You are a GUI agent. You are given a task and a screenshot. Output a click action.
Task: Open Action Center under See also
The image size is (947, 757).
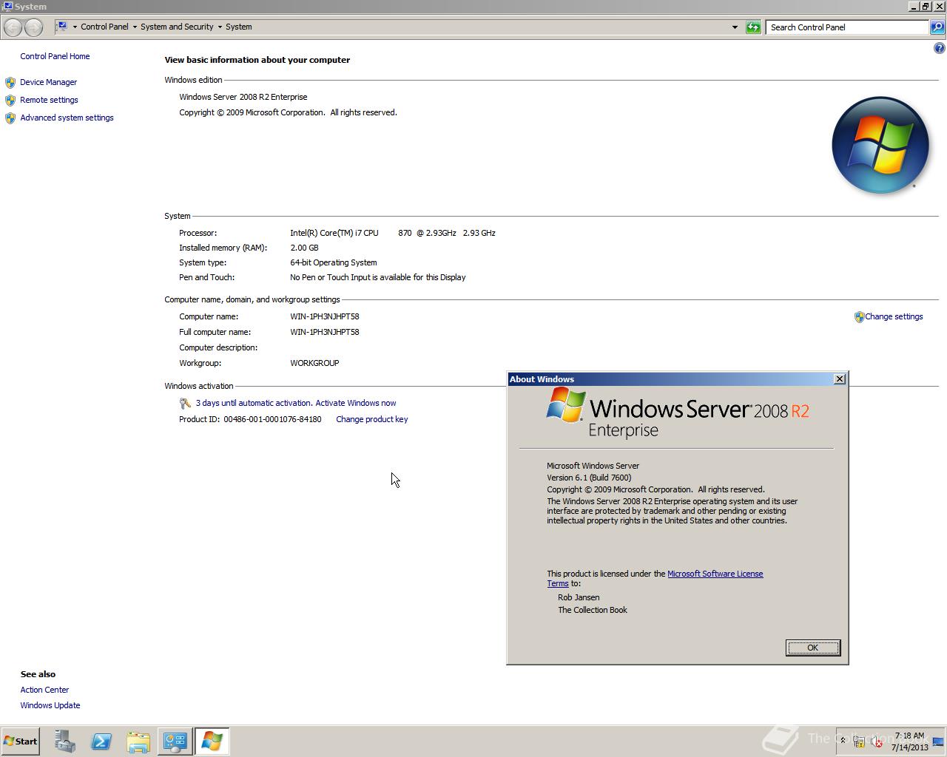tap(44, 690)
